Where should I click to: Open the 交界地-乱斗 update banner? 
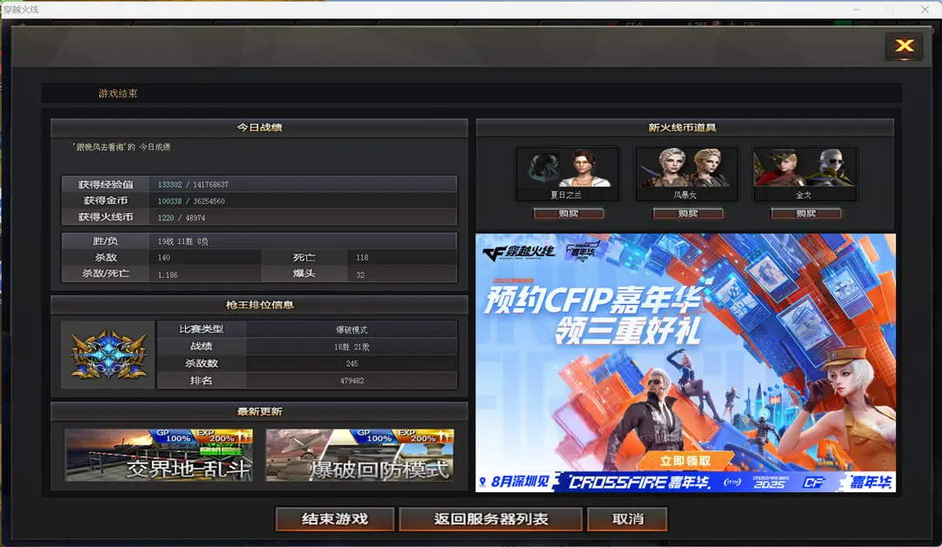(x=159, y=455)
